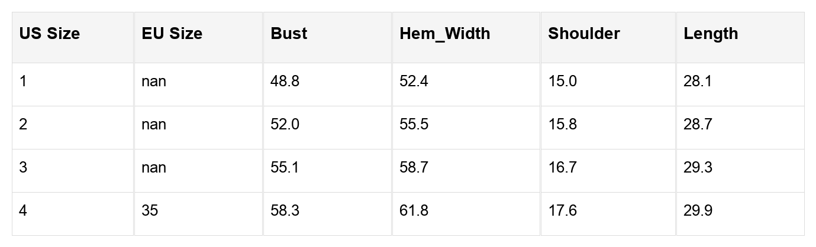
Task: Select the Hem_Width column header
Action: click(444, 34)
